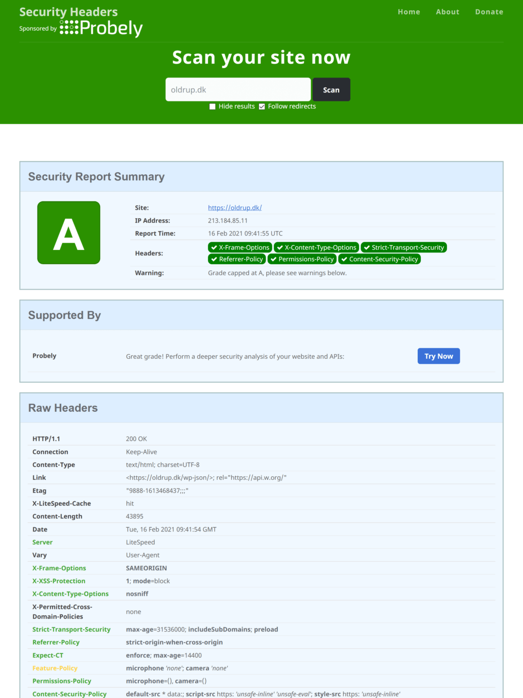Click the Try Now button
The height and width of the screenshot is (698, 523).
(x=439, y=356)
